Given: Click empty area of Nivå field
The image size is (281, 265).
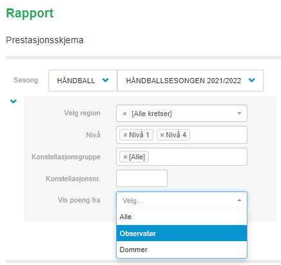Looking at the screenshot, I should point(218,135).
